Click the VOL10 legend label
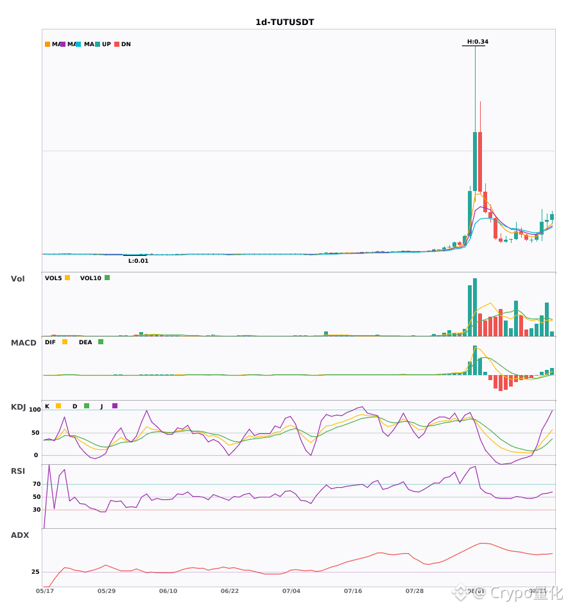The width and height of the screenshot is (568, 609). 90,278
